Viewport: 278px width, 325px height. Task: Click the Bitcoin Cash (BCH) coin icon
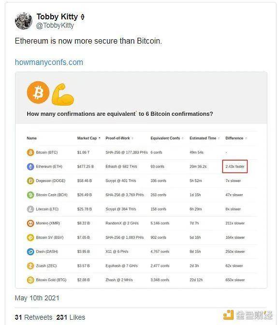(30, 195)
